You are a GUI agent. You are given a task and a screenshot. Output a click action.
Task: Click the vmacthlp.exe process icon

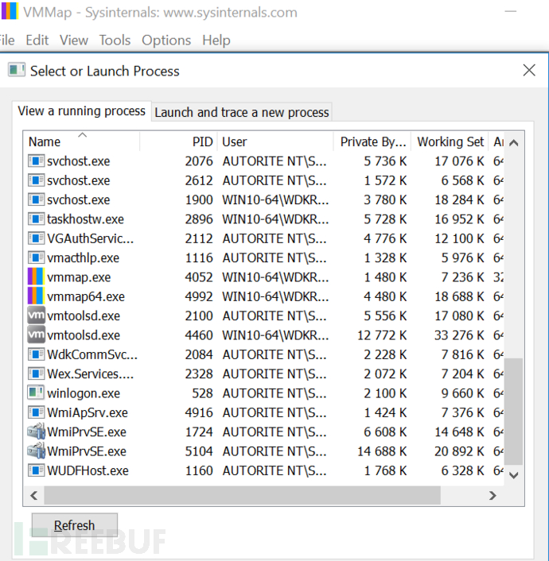pos(36,257)
